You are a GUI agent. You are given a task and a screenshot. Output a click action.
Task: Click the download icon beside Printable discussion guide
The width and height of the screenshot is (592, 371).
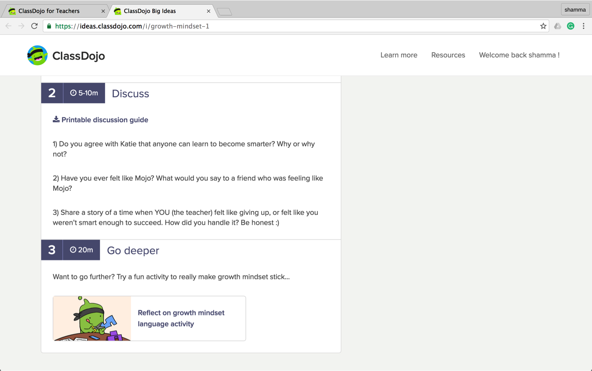[x=56, y=119]
